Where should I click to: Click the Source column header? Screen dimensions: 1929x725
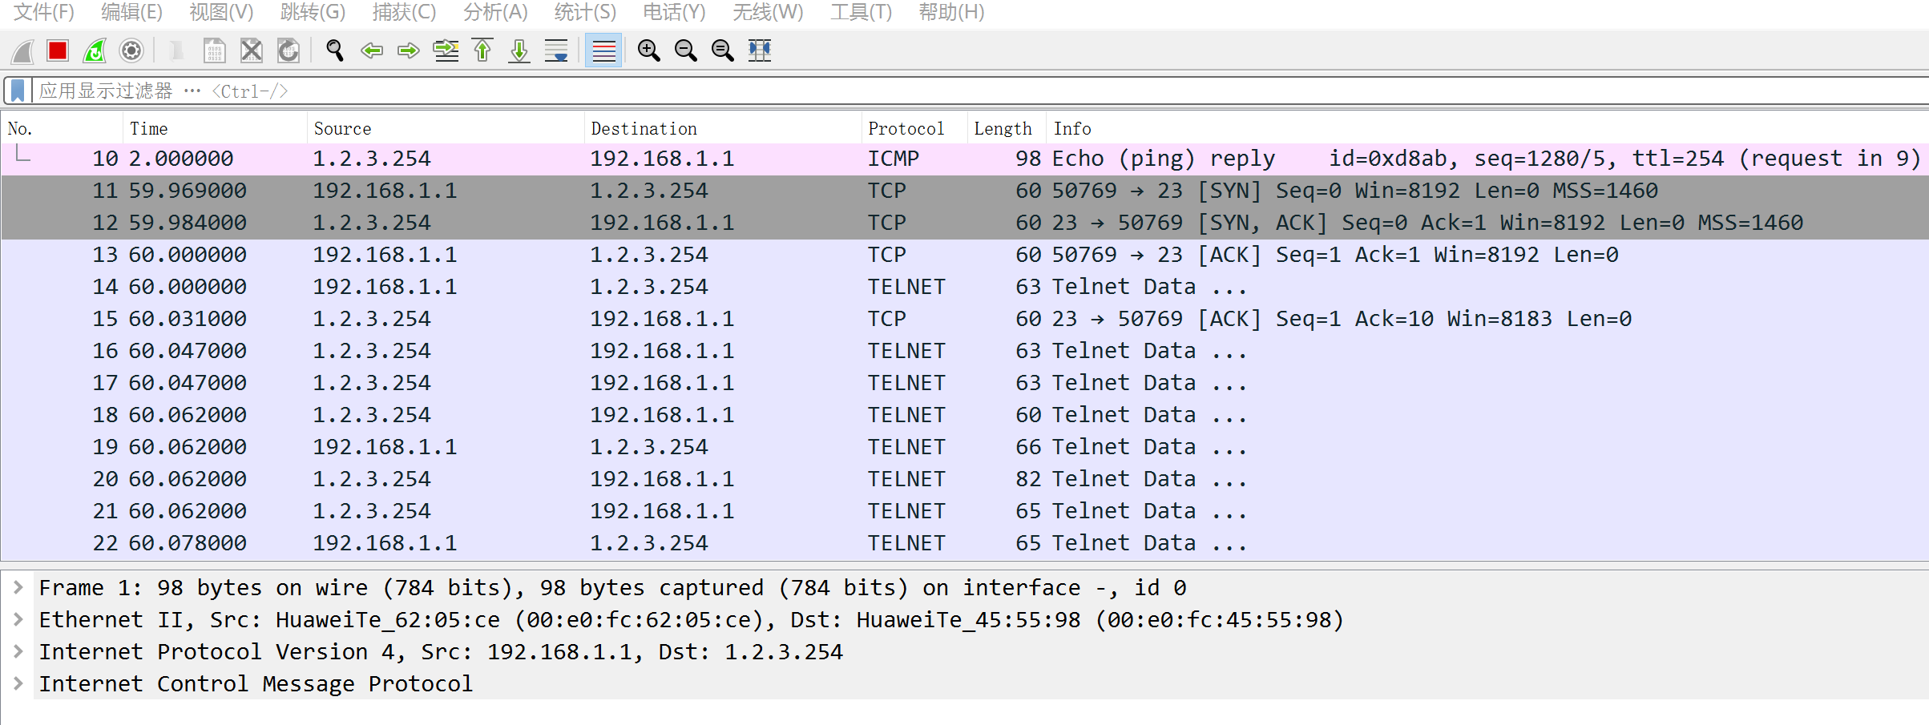coord(342,128)
